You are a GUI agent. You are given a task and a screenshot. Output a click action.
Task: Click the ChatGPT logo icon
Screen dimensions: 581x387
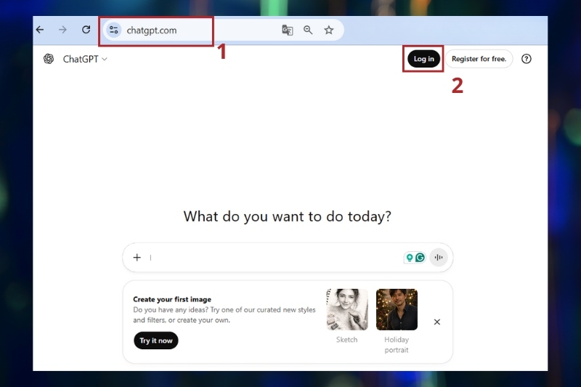[x=49, y=59]
